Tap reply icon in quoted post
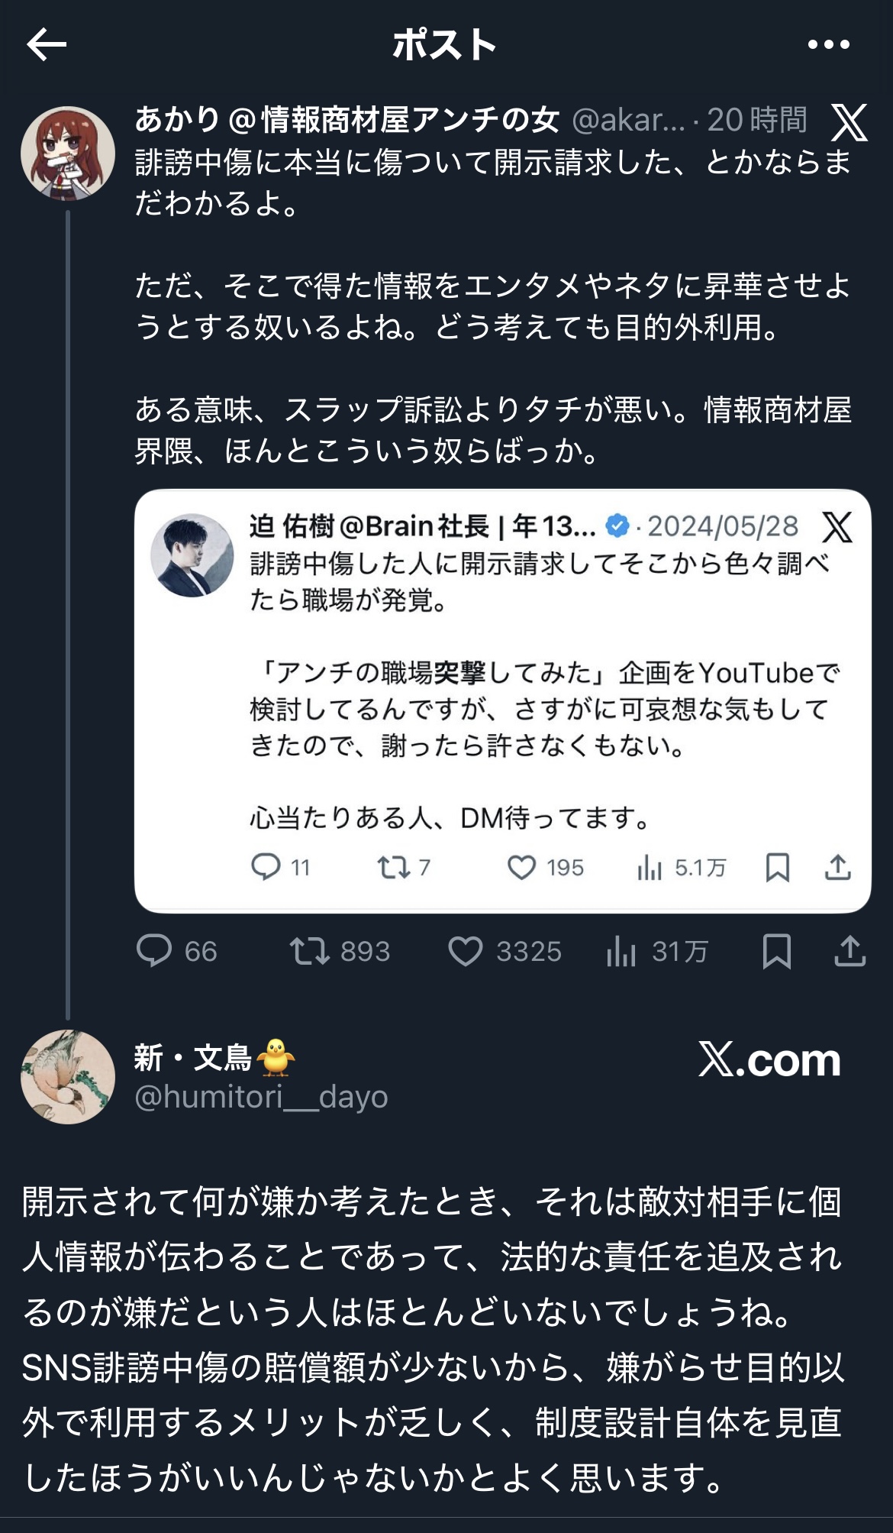The height and width of the screenshot is (1533, 893). coord(266,867)
